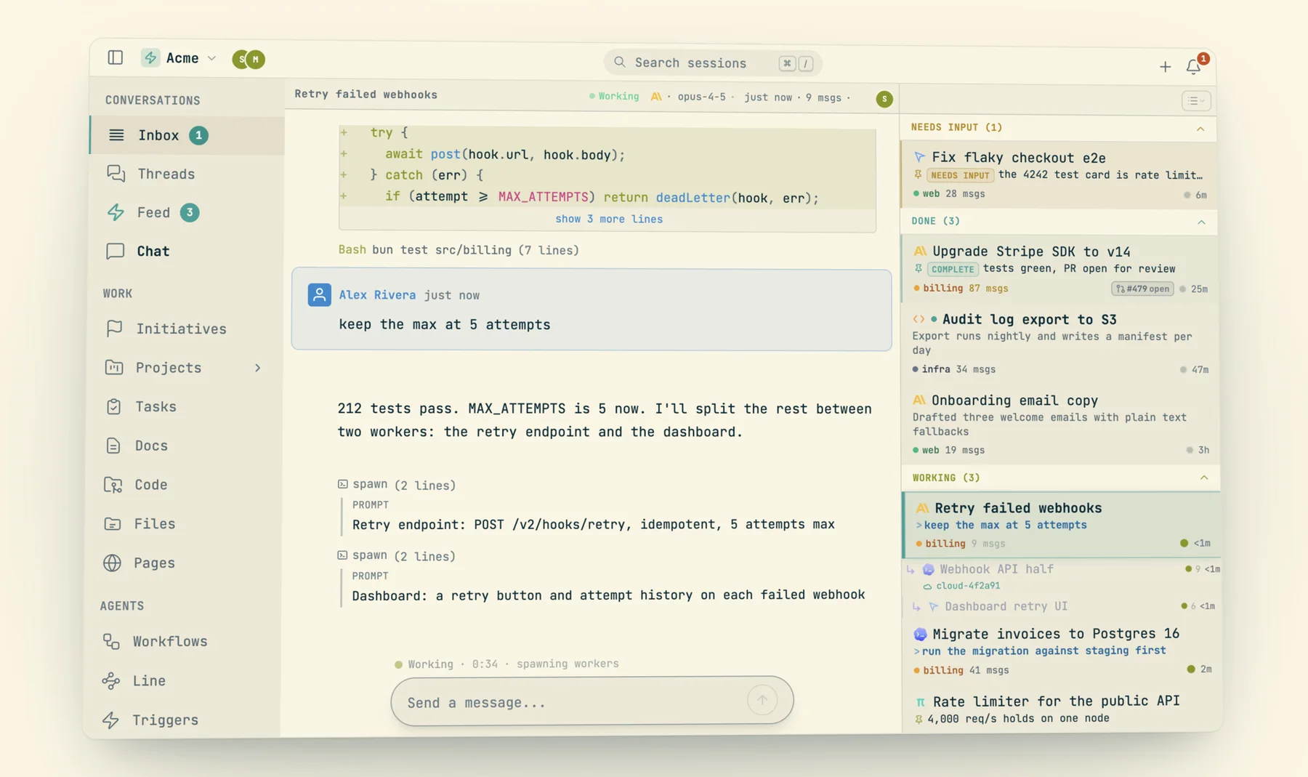Viewport: 1308px width, 777px height.
Task: Expand the Projects chevron arrow
Action: coord(257,368)
